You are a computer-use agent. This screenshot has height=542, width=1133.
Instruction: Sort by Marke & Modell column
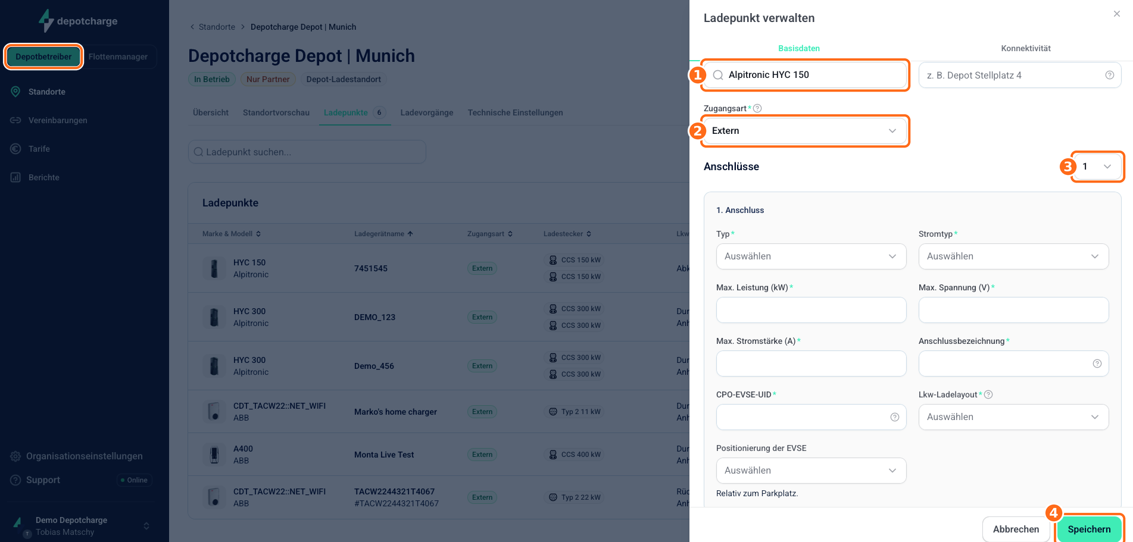tap(232, 234)
